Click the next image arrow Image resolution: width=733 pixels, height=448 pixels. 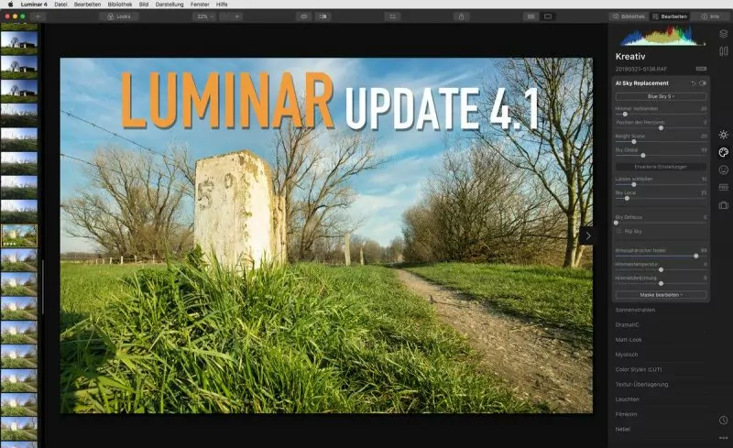[x=587, y=235]
